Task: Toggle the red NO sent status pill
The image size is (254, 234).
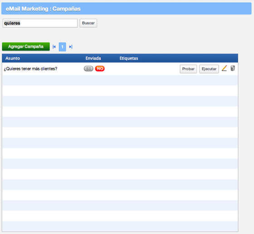Action: [100, 68]
